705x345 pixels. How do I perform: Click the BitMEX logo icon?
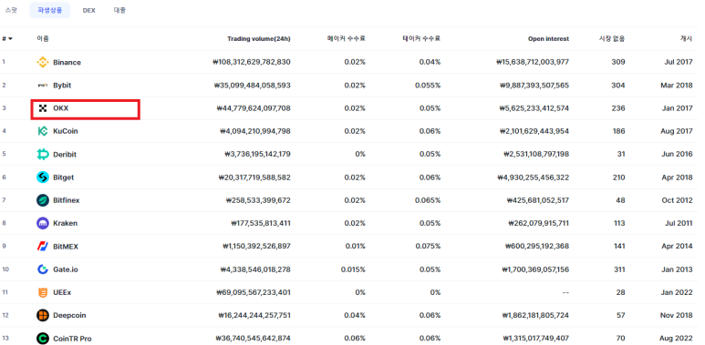pos(43,247)
